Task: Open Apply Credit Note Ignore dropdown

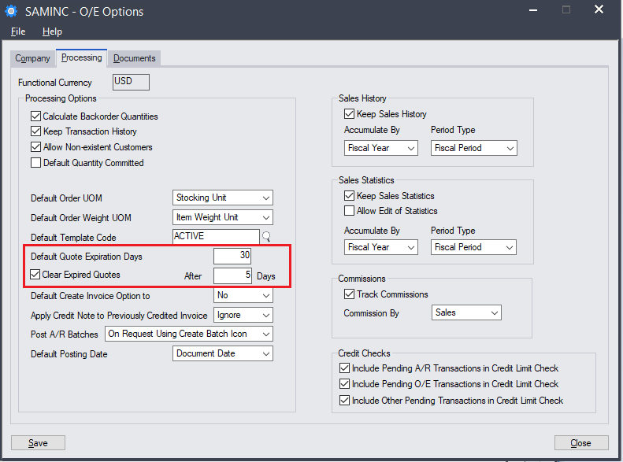Action: pyautogui.click(x=243, y=315)
